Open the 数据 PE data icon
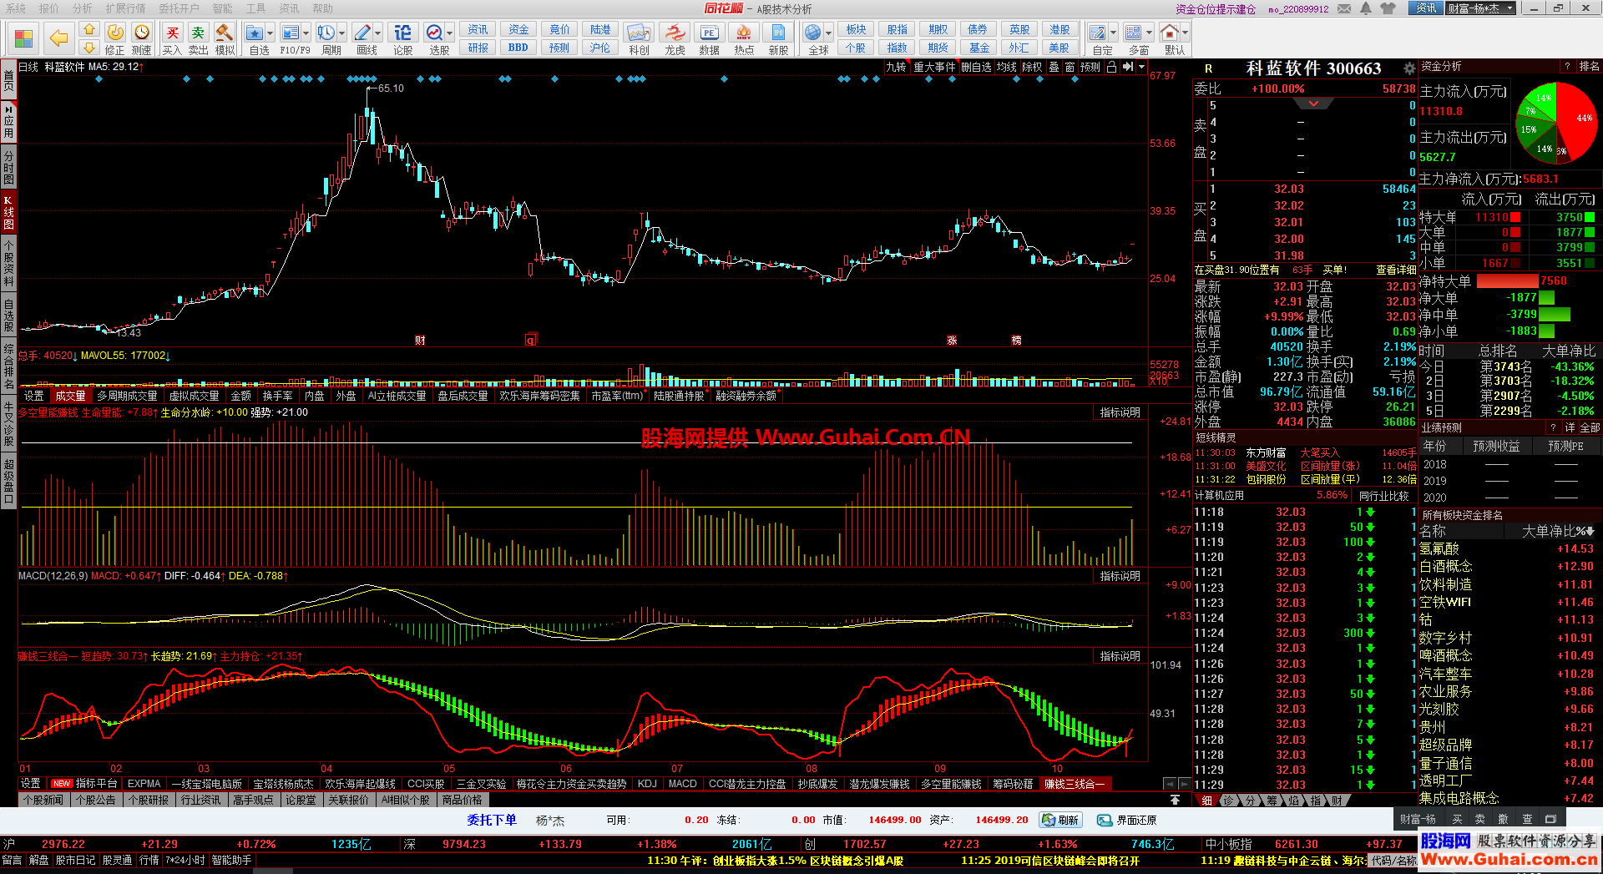This screenshot has width=1603, height=874. coord(709,38)
